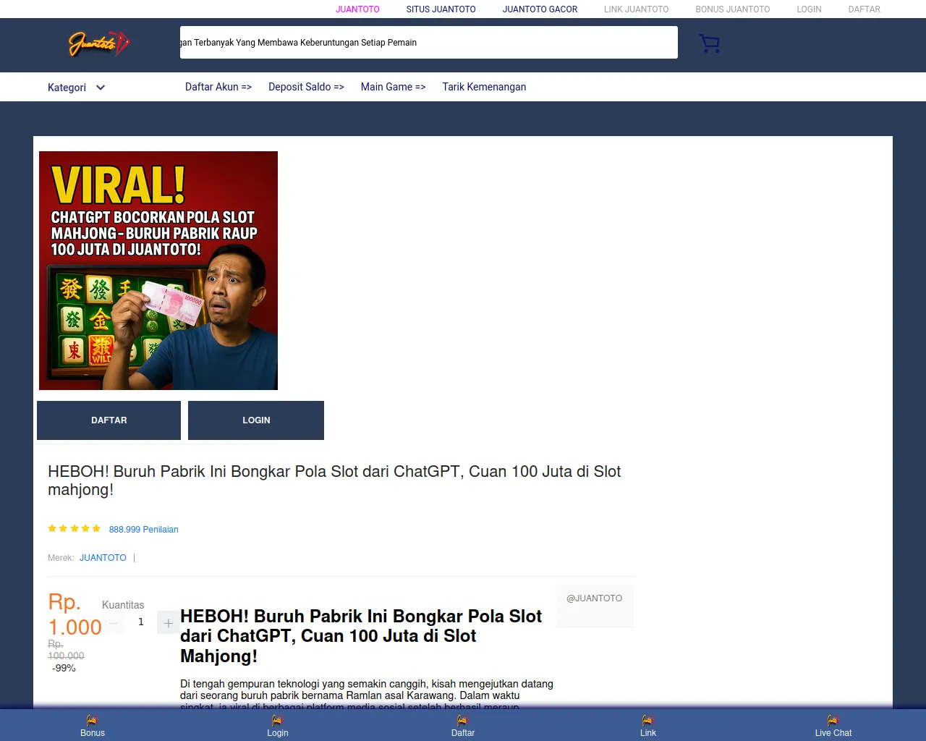
Task: Open the shopping cart icon
Action: pos(710,43)
